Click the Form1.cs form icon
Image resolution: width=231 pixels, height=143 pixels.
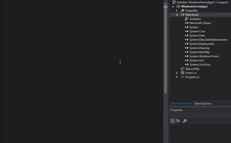click(182, 73)
